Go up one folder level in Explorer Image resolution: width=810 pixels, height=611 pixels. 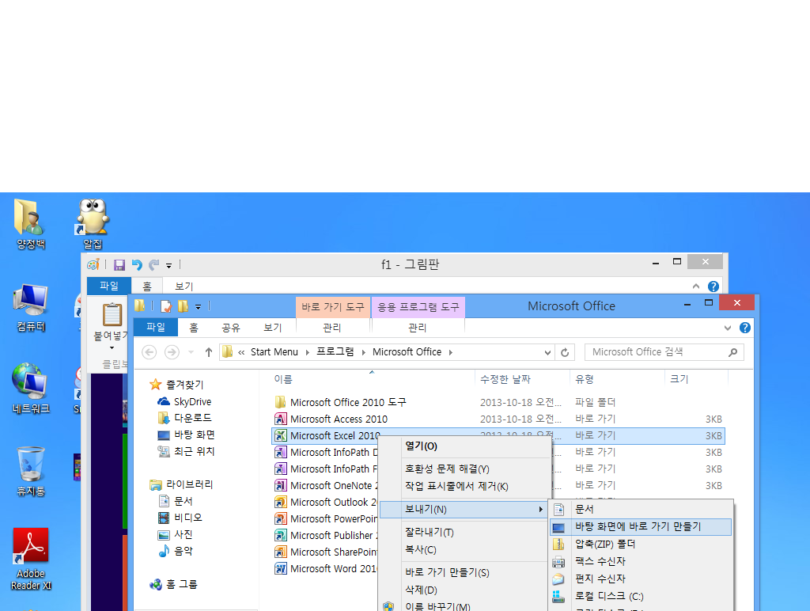tap(209, 352)
